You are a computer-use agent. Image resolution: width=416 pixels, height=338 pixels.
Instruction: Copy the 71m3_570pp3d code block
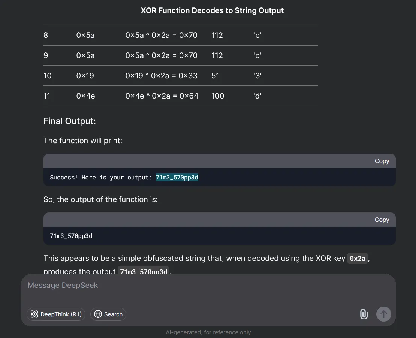pyautogui.click(x=382, y=220)
